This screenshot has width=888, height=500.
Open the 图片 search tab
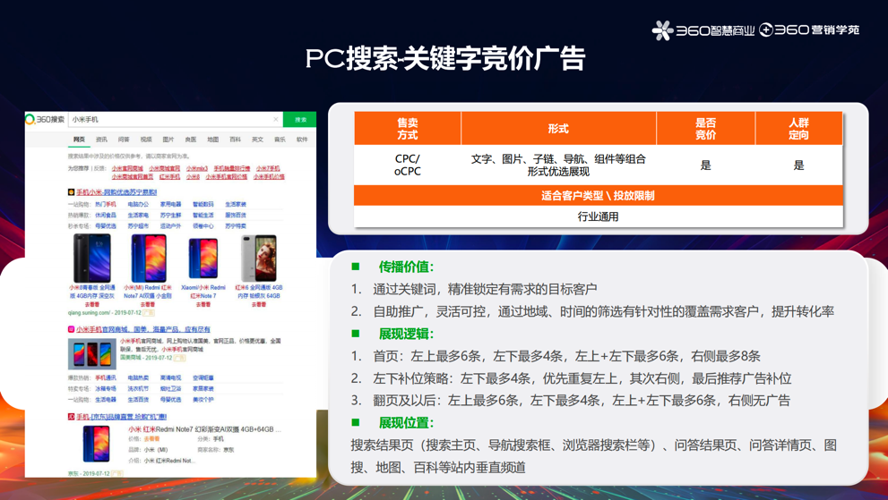click(168, 140)
